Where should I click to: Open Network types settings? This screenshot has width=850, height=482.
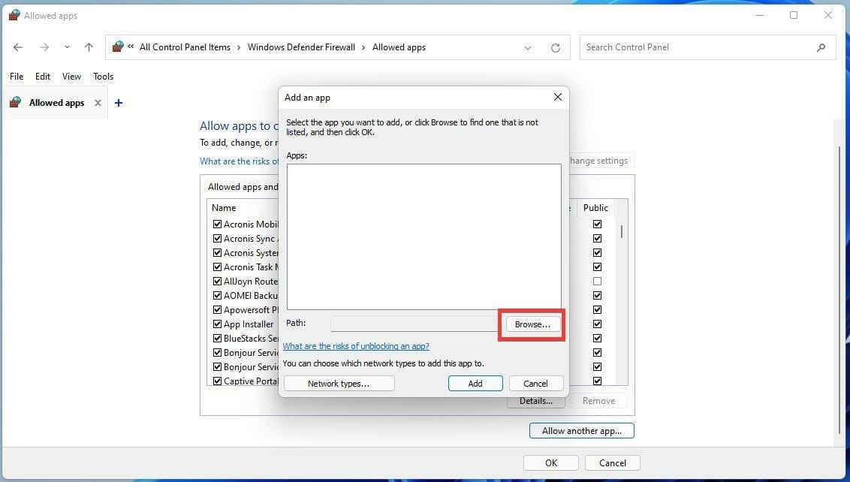click(339, 384)
